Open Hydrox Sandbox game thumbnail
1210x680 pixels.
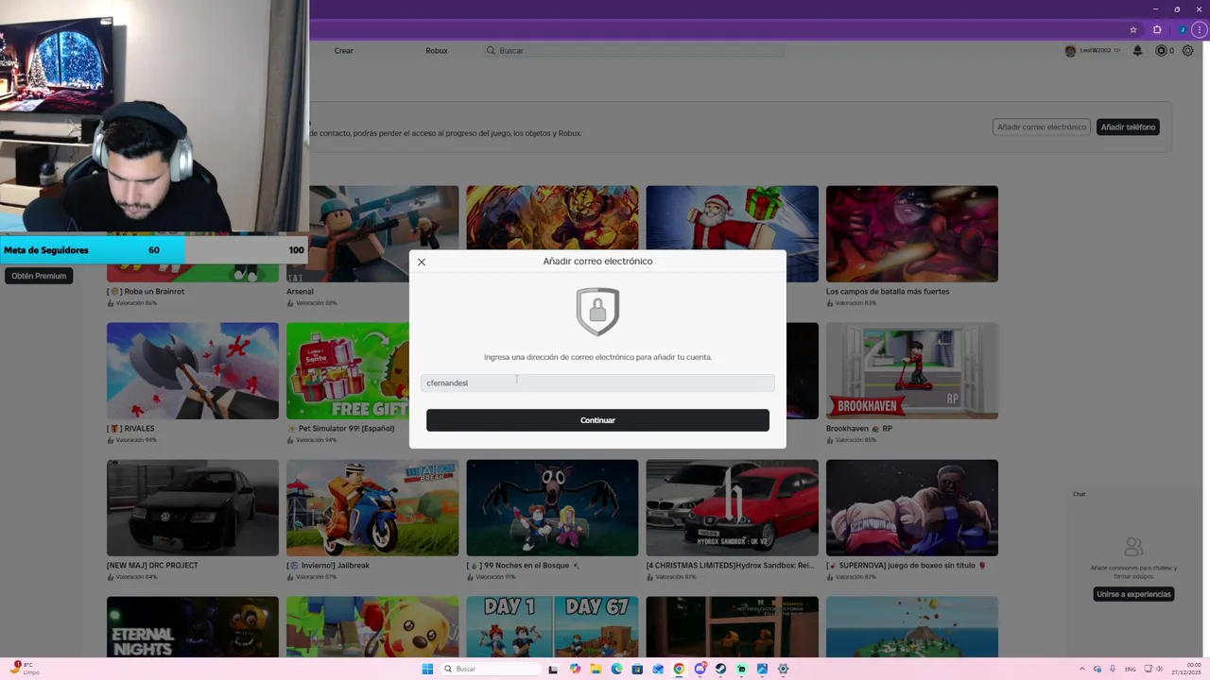point(732,508)
